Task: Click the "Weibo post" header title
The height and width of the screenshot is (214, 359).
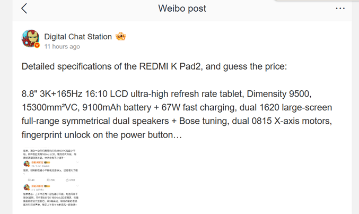Action: tap(182, 8)
